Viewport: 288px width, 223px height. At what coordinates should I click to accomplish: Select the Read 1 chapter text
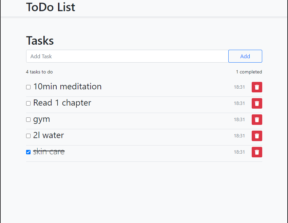click(62, 103)
